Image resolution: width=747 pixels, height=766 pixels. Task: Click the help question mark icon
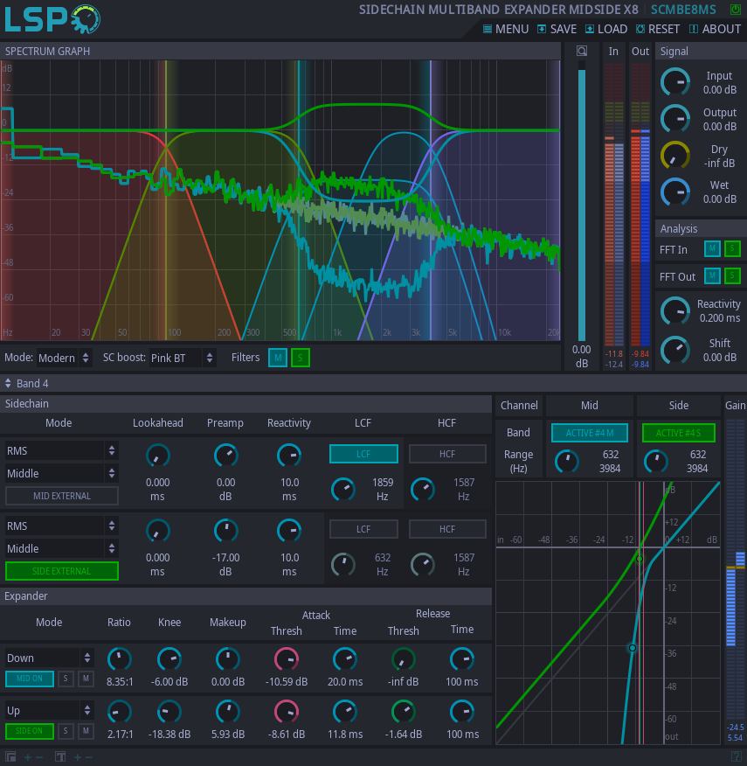coord(737,756)
